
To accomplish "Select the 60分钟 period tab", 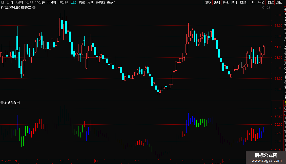I will 63,2.
